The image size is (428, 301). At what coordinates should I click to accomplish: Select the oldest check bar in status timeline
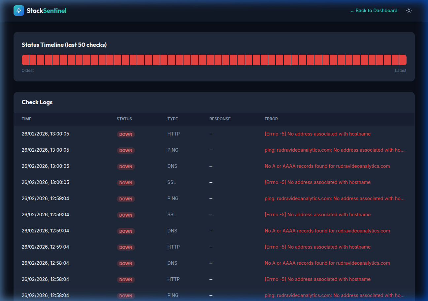[25, 60]
